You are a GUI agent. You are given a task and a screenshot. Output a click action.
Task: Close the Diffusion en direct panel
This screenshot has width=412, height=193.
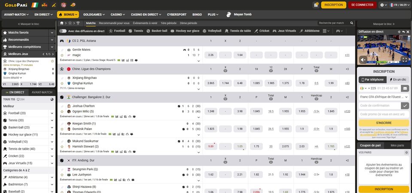[x=408, y=31]
